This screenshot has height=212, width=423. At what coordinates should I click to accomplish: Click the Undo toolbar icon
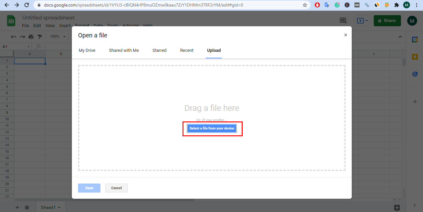tap(13, 36)
